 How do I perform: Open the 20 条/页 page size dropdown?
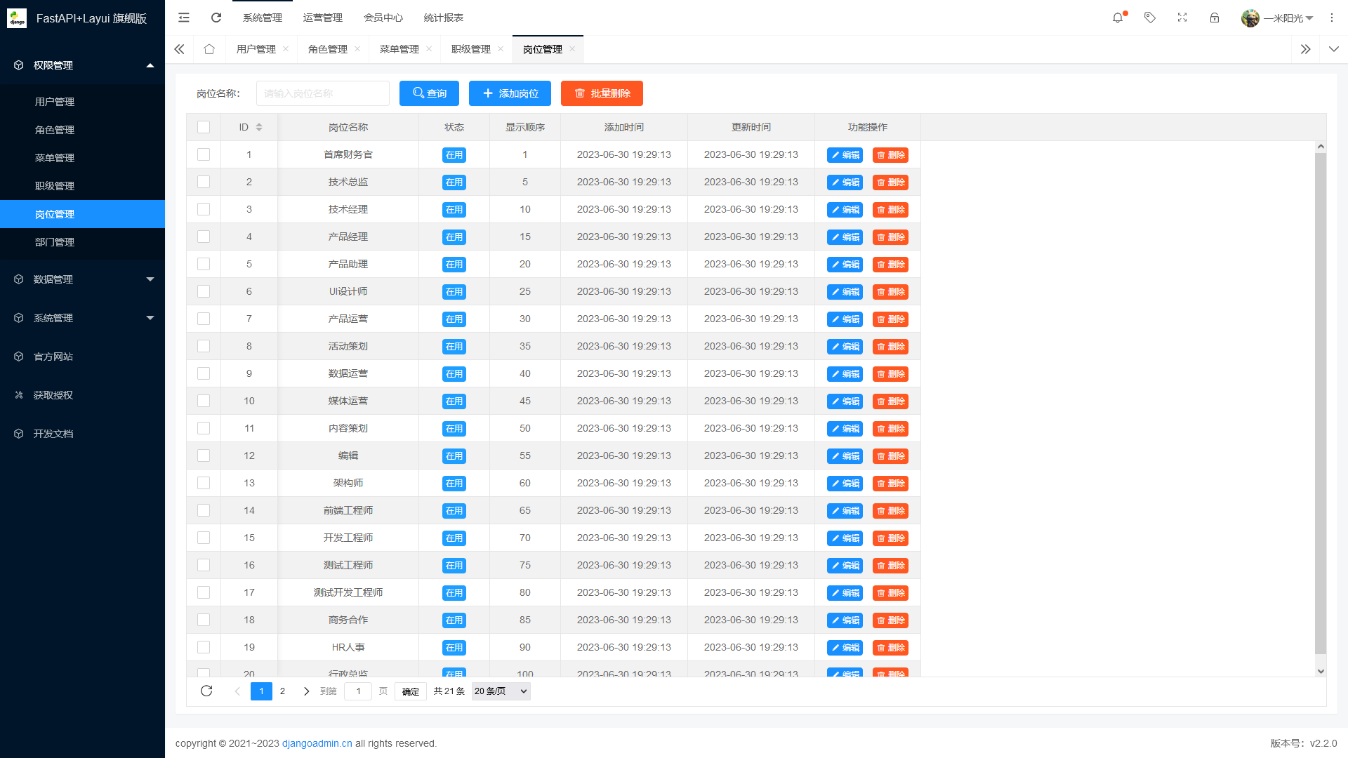(x=500, y=691)
